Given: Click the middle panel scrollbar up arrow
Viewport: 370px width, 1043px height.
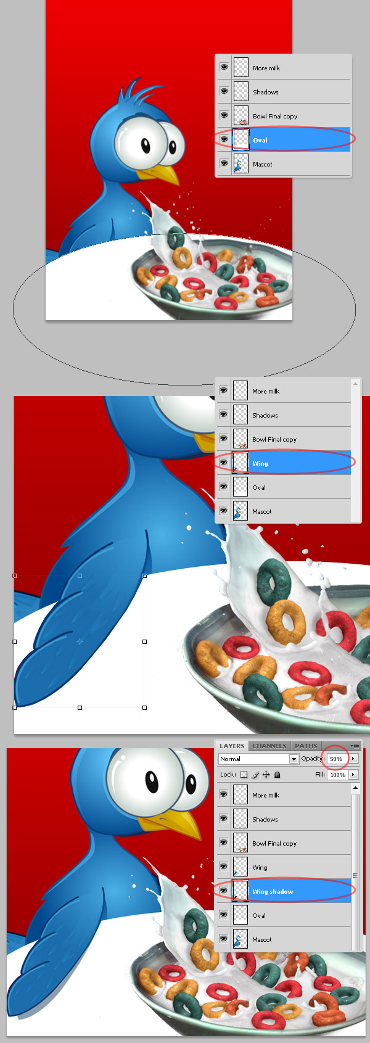Looking at the screenshot, I should click(355, 384).
